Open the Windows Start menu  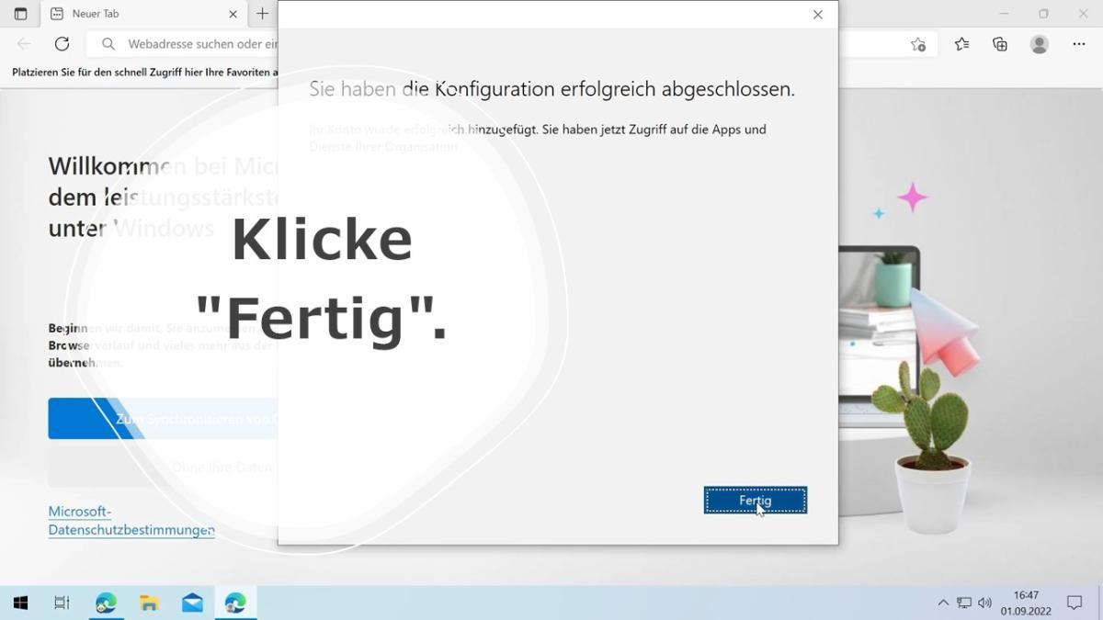(x=20, y=603)
